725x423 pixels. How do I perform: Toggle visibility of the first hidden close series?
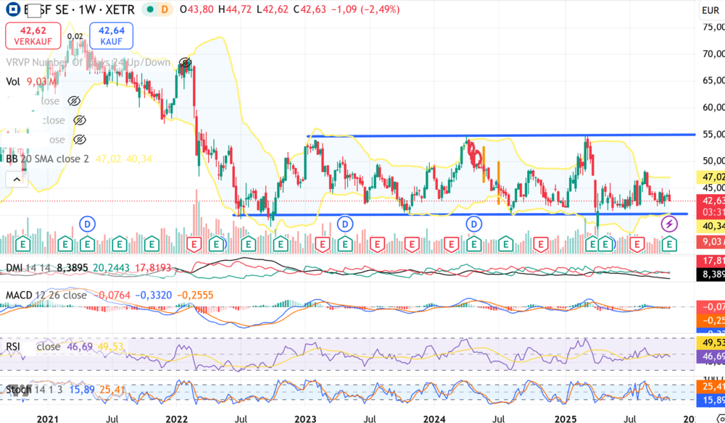click(72, 101)
